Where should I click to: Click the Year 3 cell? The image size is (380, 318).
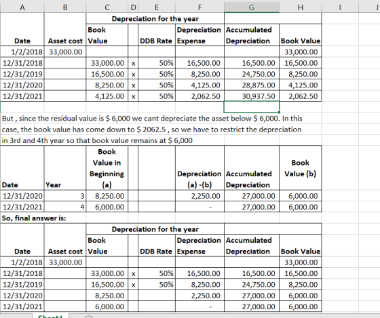(65, 196)
